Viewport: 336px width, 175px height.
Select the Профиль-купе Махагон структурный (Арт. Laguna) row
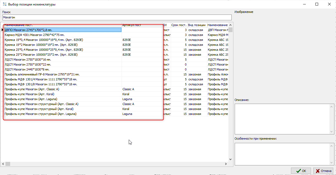coord(63,114)
